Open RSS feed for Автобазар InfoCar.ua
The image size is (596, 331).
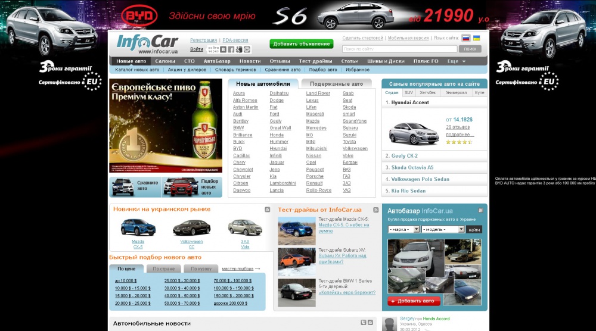pos(480,210)
